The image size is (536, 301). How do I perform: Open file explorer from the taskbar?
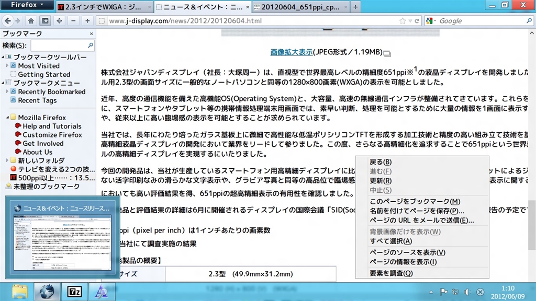[x=19, y=292]
